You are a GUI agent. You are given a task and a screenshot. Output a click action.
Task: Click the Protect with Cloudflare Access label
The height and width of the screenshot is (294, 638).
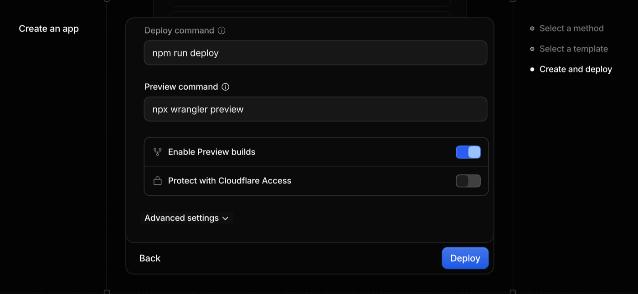[230, 181]
